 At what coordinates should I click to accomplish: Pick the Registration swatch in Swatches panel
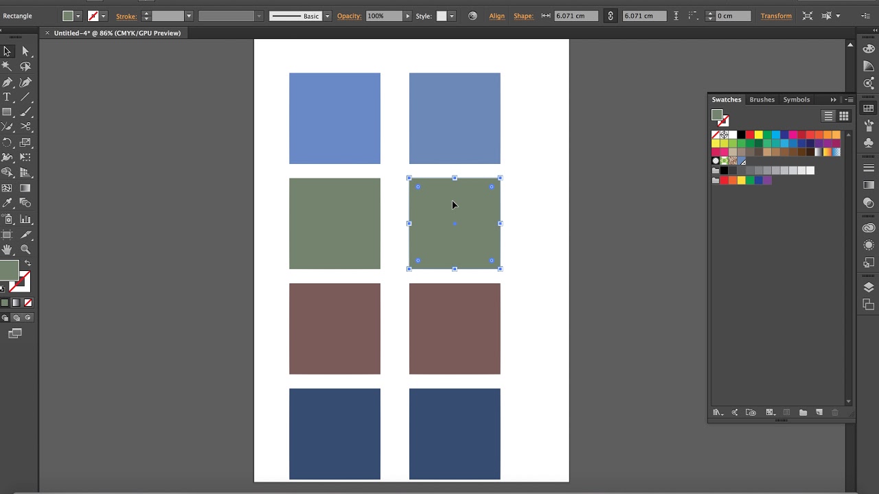pyautogui.click(x=724, y=135)
